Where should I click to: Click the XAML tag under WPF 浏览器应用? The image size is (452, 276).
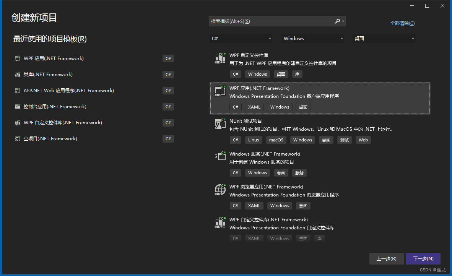point(254,206)
